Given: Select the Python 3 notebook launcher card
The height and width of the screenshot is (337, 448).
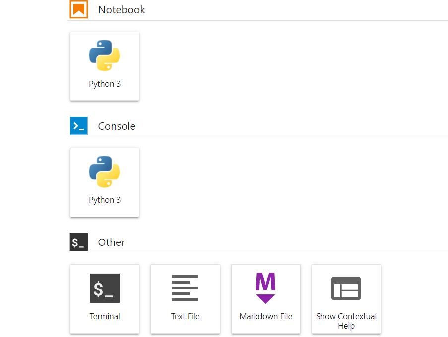Looking at the screenshot, I should click(104, 66).
